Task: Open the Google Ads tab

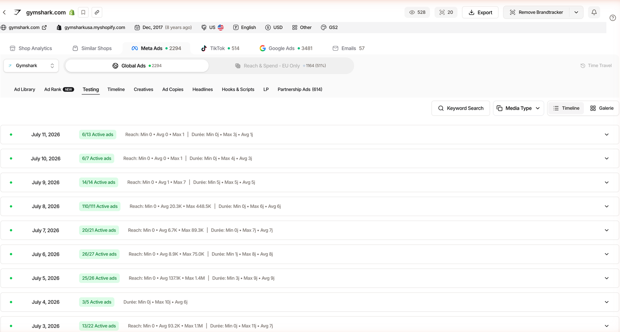Action: click(x=286, y=48)
